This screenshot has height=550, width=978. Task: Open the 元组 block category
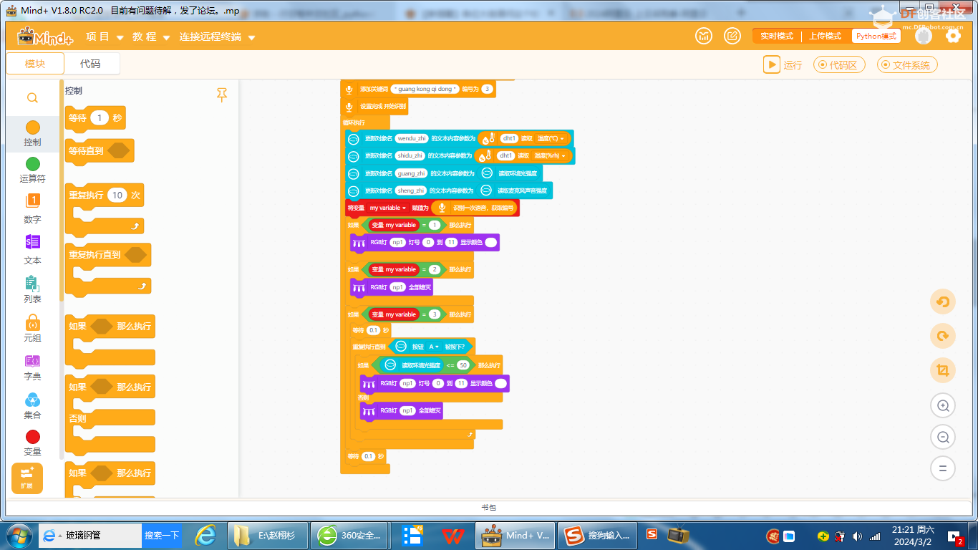point(32,328)
